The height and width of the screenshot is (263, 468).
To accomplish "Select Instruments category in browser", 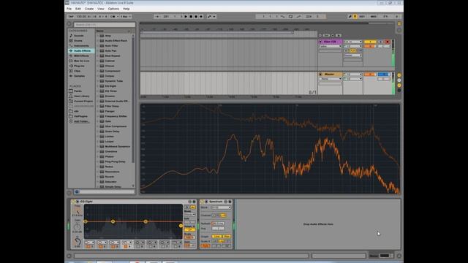I will point(81,45).
